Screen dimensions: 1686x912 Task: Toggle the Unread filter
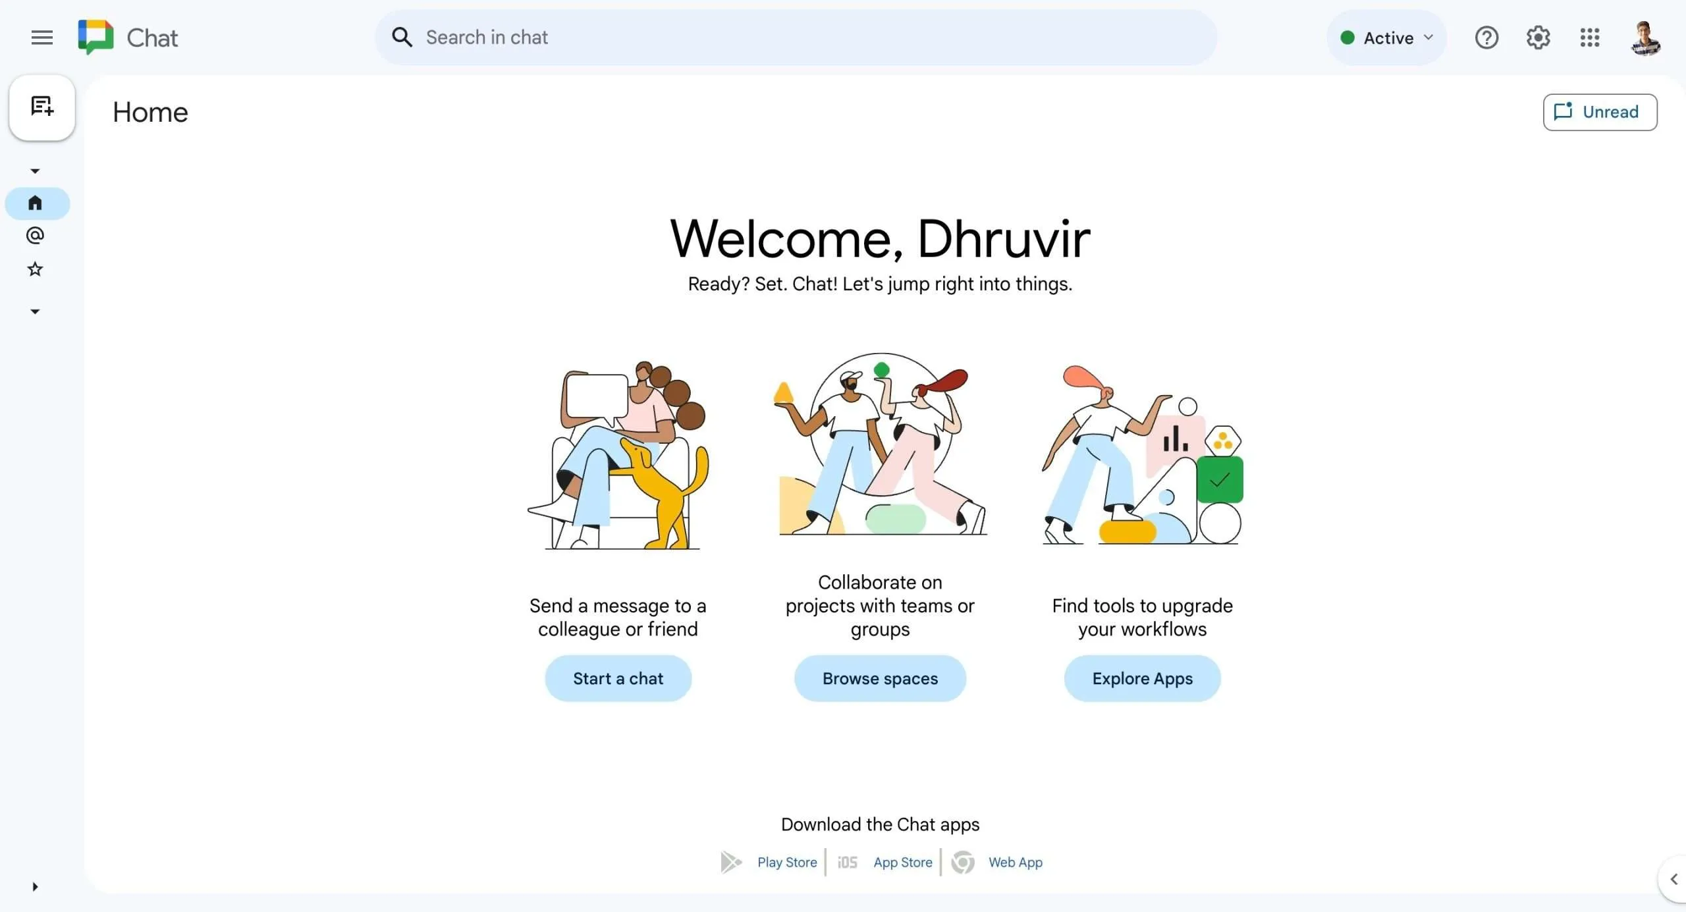(x=1600, y=112)
